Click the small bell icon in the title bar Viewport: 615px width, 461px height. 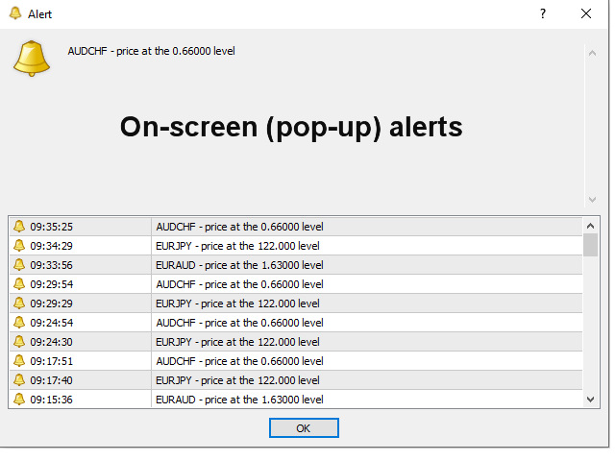14,14
